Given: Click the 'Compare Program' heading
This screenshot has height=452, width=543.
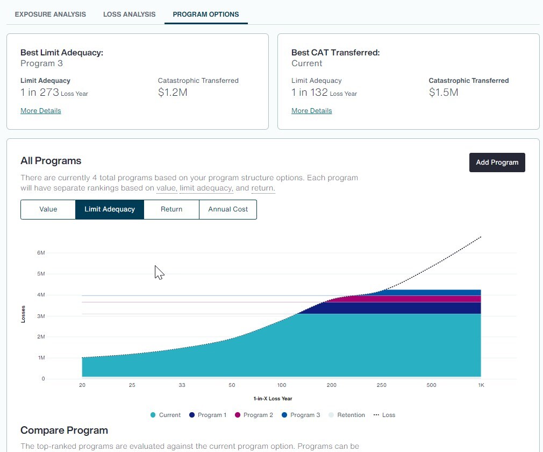Looking at the screenshot, I should coord(64,430).
